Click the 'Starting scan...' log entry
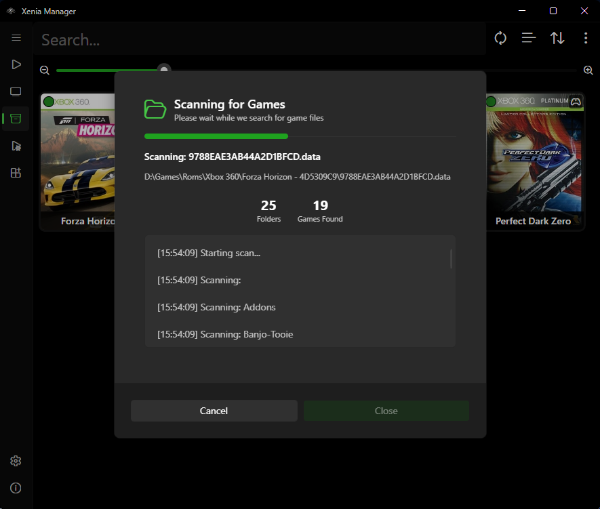The width and height of the screenshot is (600, 509). pyautogui.click(x=209, y=253)
